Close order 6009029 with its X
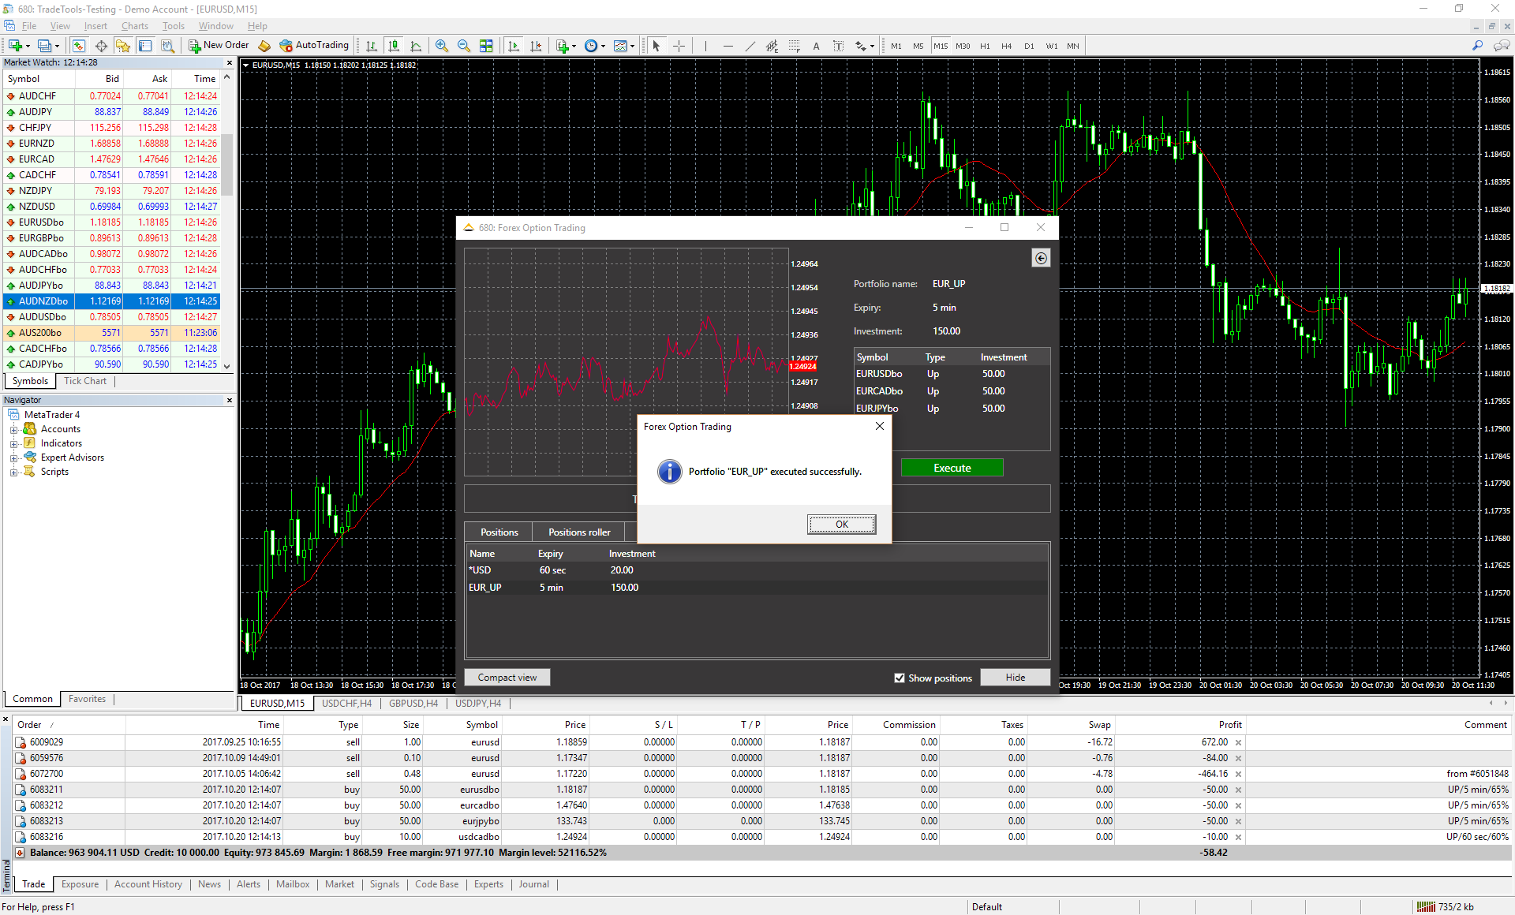1515x915 pixels. (1238, 742)
